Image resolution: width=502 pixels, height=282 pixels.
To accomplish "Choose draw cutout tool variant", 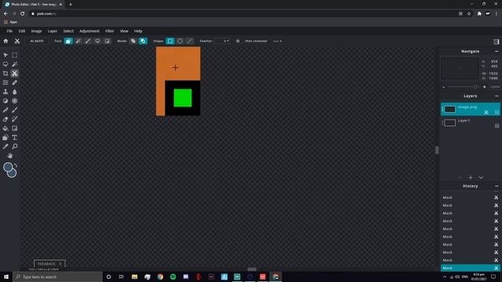I will [88, 41].
